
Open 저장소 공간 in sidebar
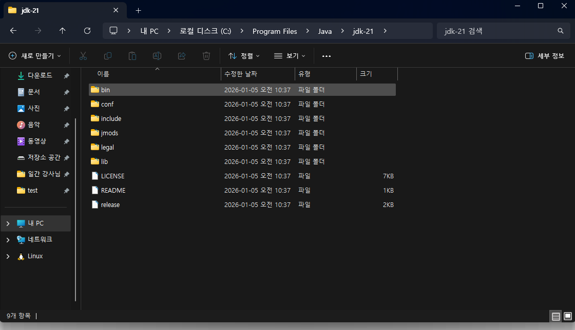click(x=39, y=158)
